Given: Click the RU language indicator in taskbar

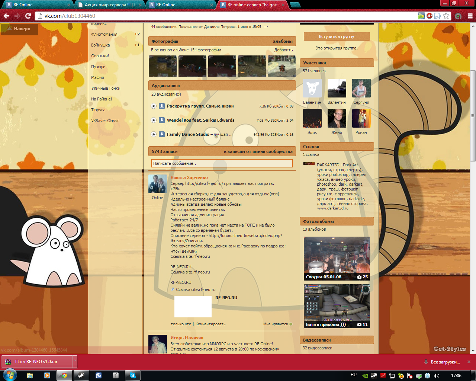Looking at the screenshot, I should click(354, 375).
